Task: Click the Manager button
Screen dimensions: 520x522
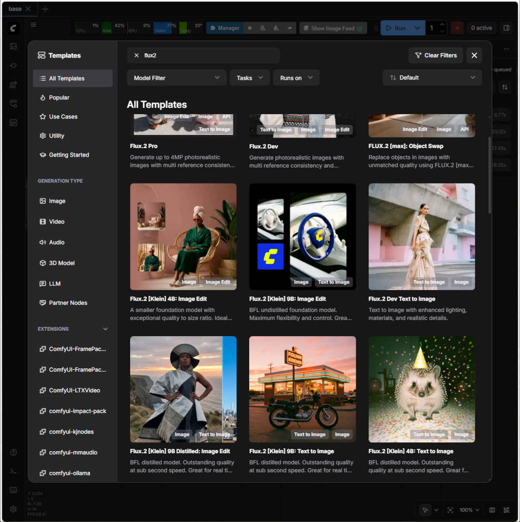Action: (x=225, y=28)
